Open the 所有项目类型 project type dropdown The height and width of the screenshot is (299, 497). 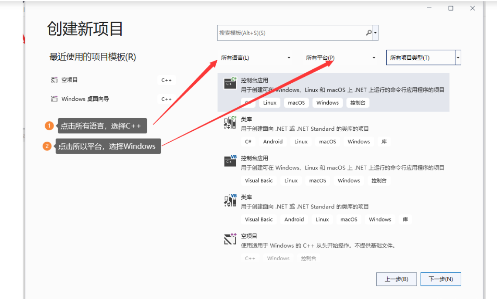(x=423, y=58)
